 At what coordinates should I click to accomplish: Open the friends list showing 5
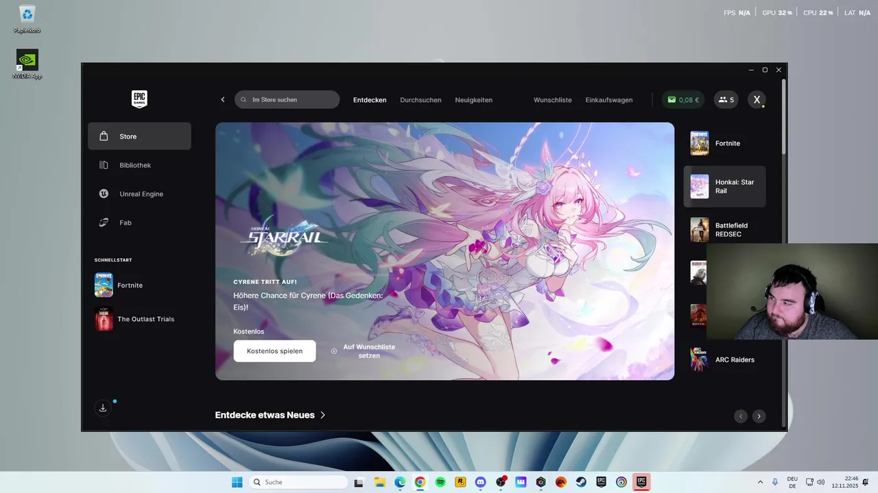[x=726, y=100]
